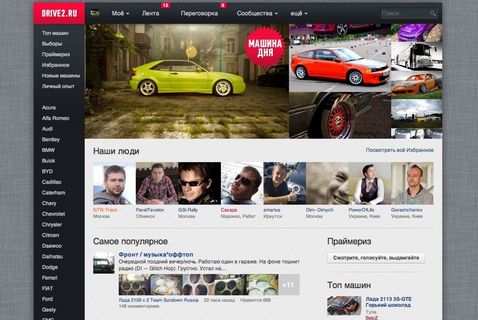Screen dimensions: 478x320
Task: Select BYD brand in sidebar
Action: coord(47,171)
